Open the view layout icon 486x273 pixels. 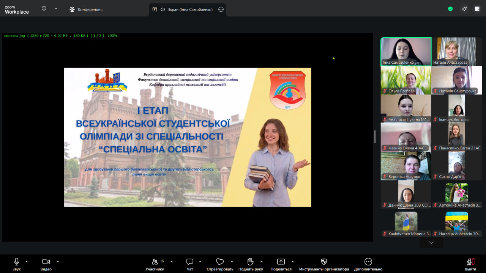477,9
